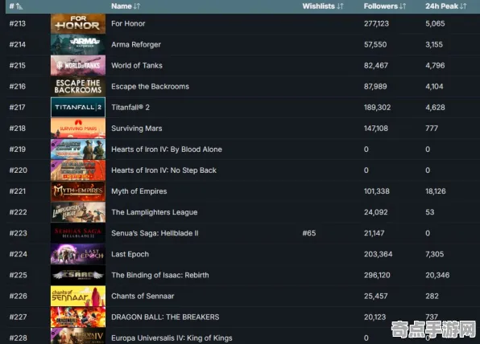Open the Senua's Saga Hellblade II thumbnail
This screenshot has height=344, width=480.
click(78, 233)
